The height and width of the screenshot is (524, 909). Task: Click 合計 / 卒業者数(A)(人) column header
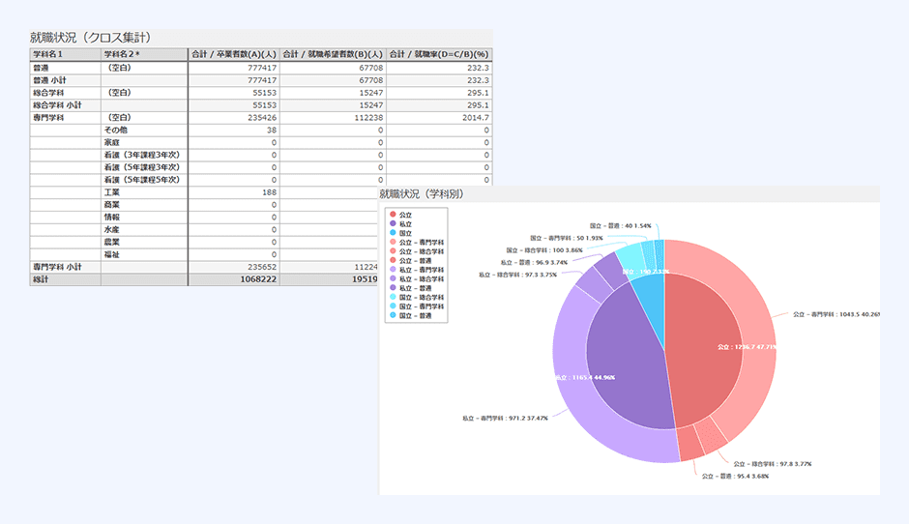coord(232,55)
